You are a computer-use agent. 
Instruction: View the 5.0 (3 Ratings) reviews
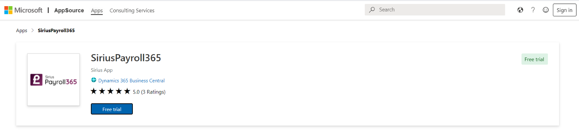(149, 92)
